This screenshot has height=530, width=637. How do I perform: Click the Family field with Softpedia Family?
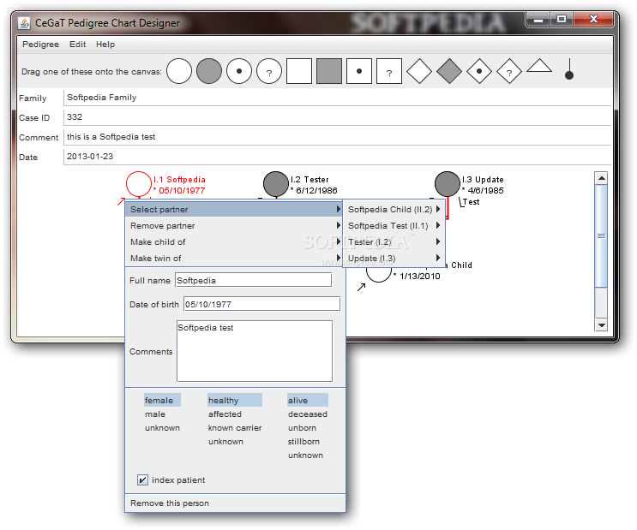337,98
